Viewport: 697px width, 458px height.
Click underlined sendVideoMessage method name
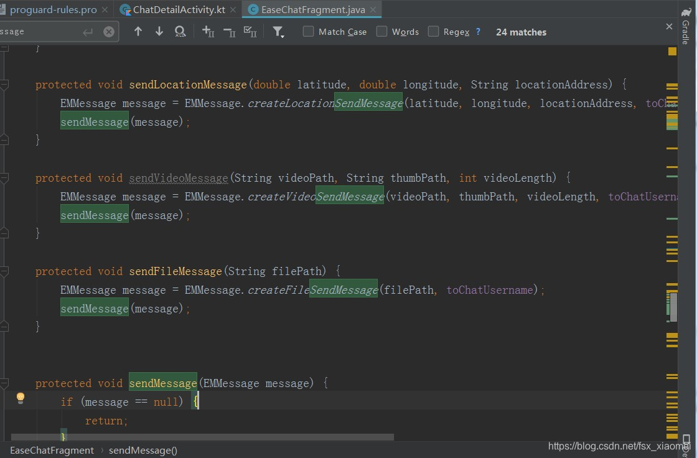179,178
